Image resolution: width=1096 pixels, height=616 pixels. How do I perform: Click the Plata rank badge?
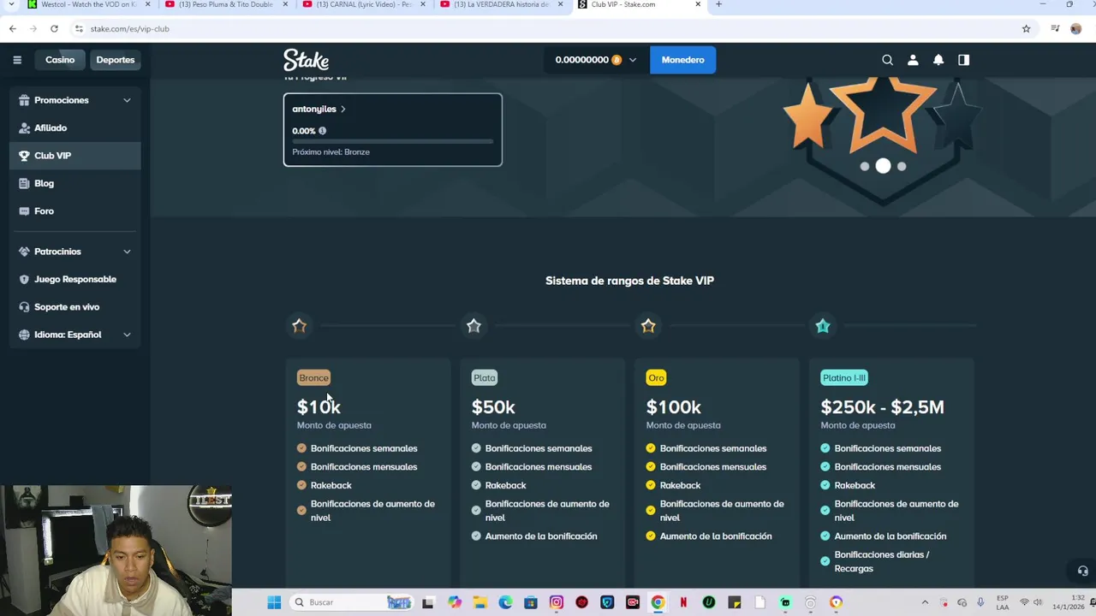coord(485,378)
